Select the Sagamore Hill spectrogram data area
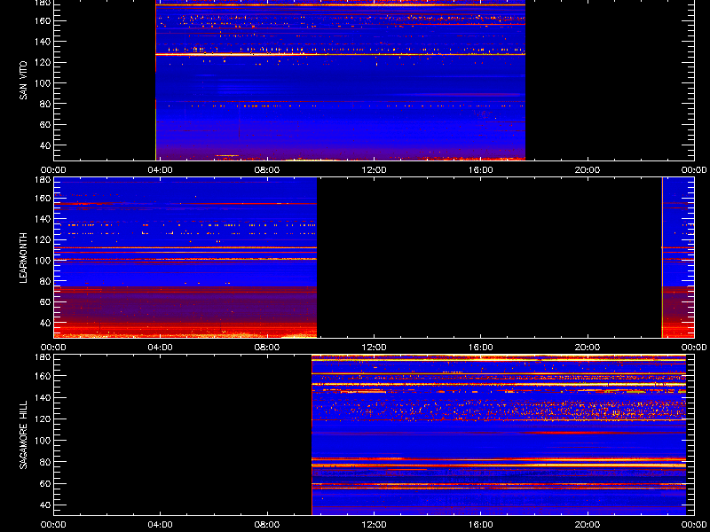The image size is (710, 532). click(499, 434)
